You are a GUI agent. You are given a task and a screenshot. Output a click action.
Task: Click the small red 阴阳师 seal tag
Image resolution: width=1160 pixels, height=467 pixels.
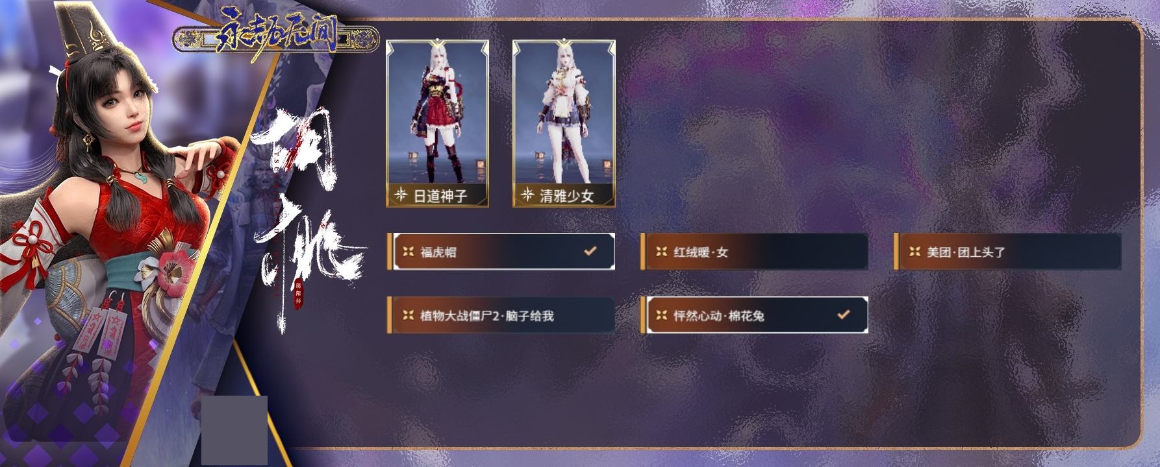(x=298, y=294)
